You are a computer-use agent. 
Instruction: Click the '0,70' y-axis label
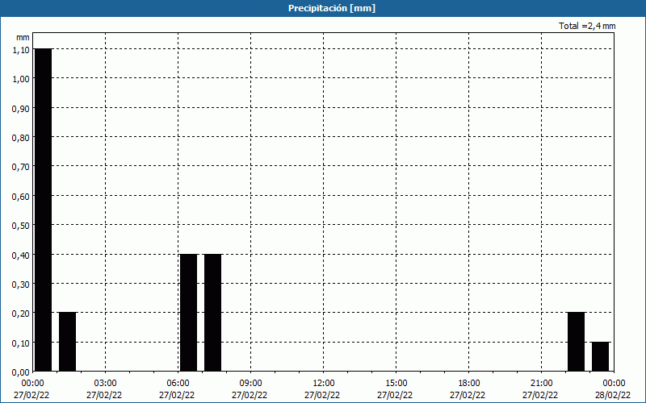21,167
